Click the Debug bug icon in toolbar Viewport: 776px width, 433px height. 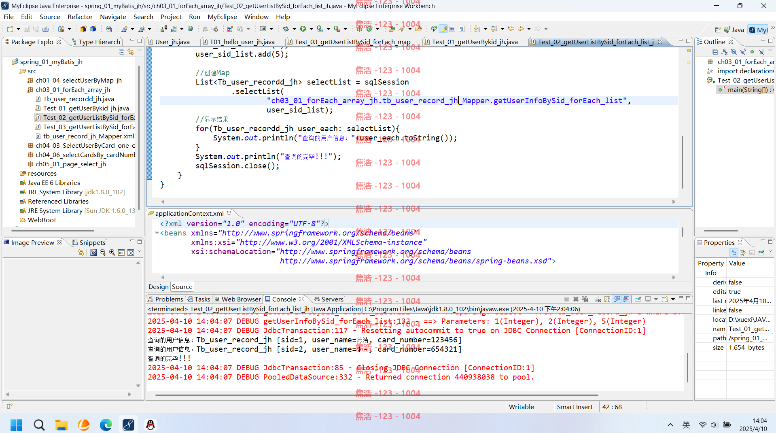click(x=286, y=29)
